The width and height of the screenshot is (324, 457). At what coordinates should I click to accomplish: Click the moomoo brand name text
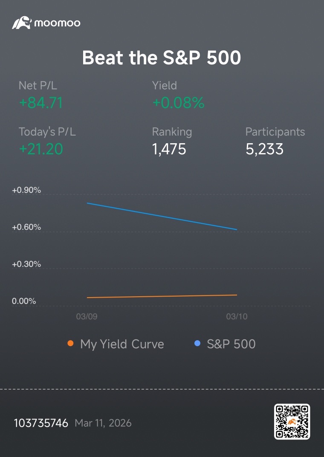coord(57,23)
